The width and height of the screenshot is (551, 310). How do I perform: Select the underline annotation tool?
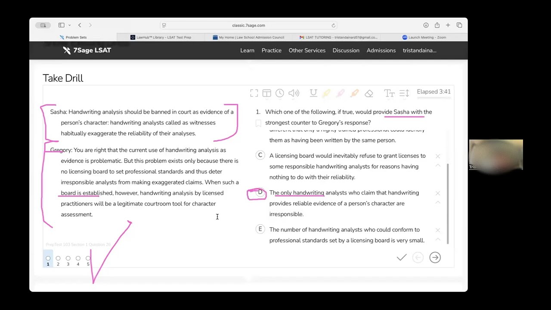[x=313, y=93]
